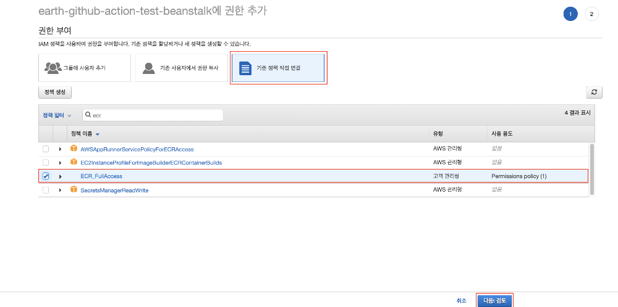Viewport: 618px width, 307px height.
Task: Expand the AWSAppRunnerServicePolicyForECRAccess row details
Action: tap(61, 149)
